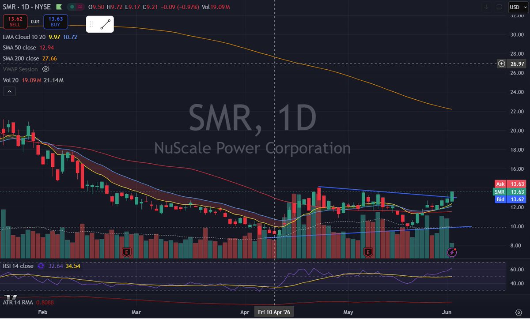Click the 26.97 crosshair price label
The height and width of the screenshot is (319, 530).
(517, 64)
